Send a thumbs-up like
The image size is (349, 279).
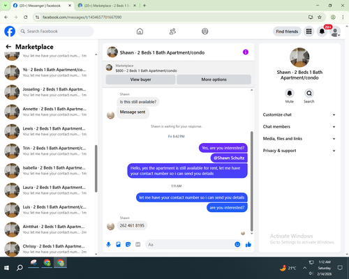pyautogui.click(x=248, y=244)
